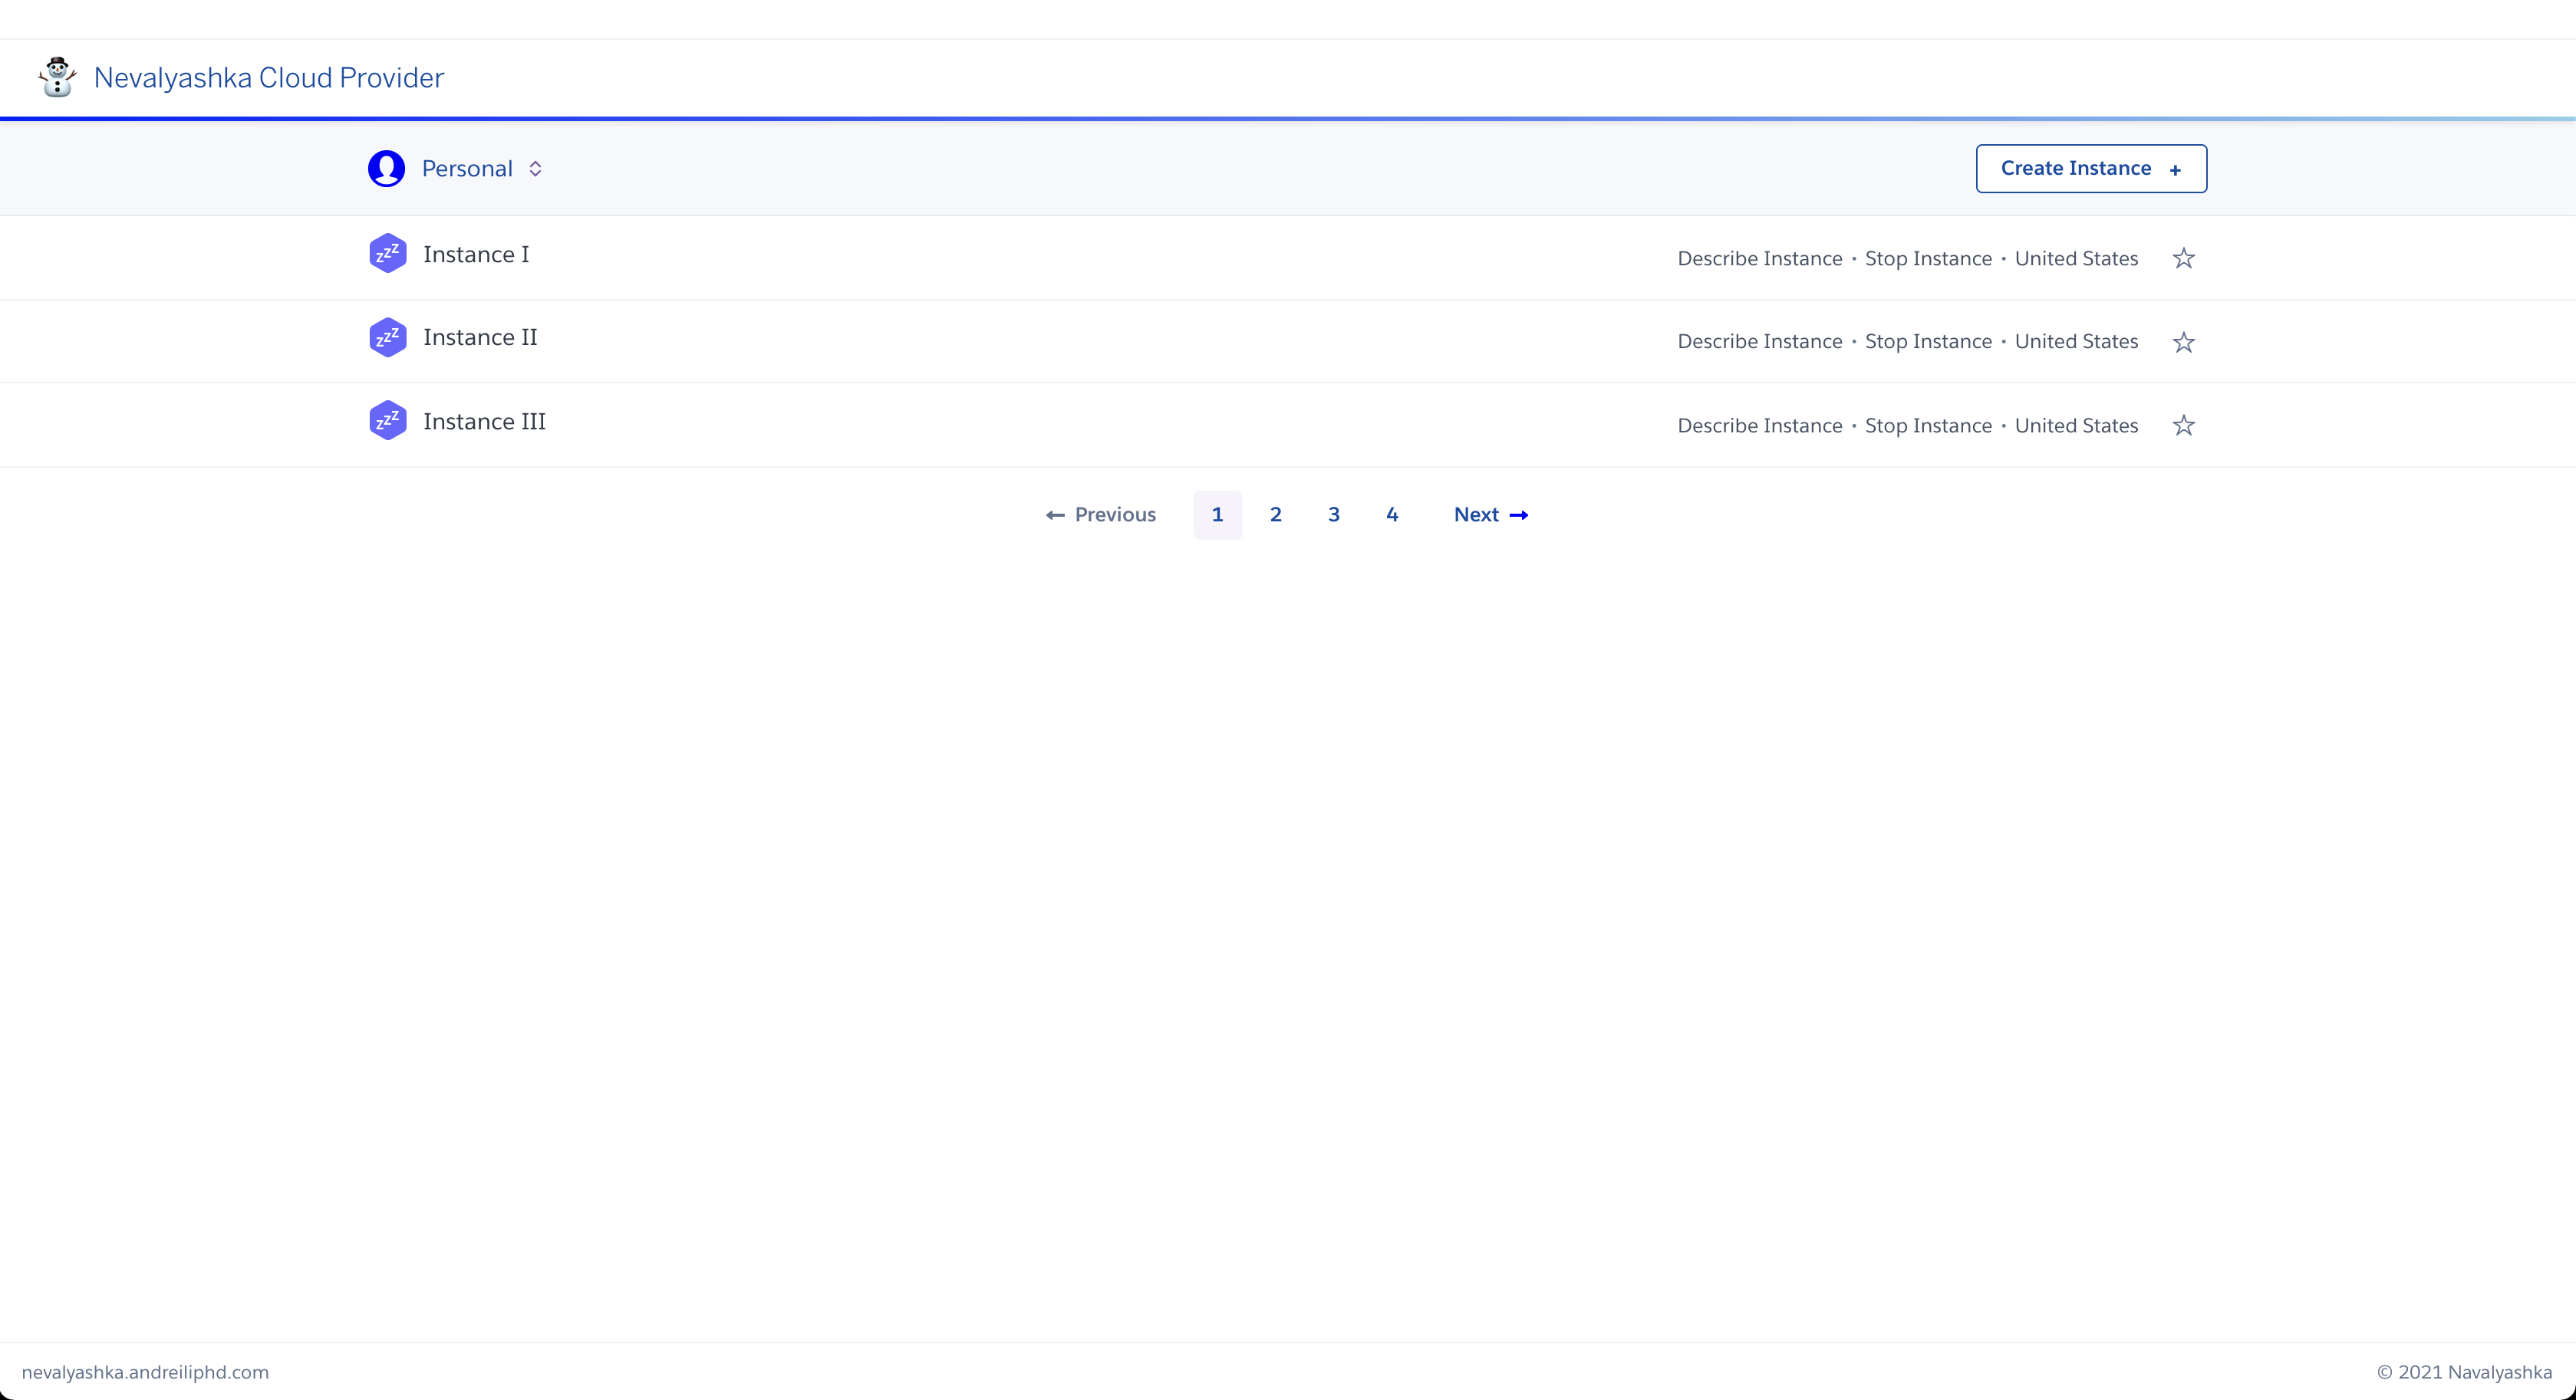Go to Next page with arrow
Screen dimensions: 2576x1400
point(1490,514)
